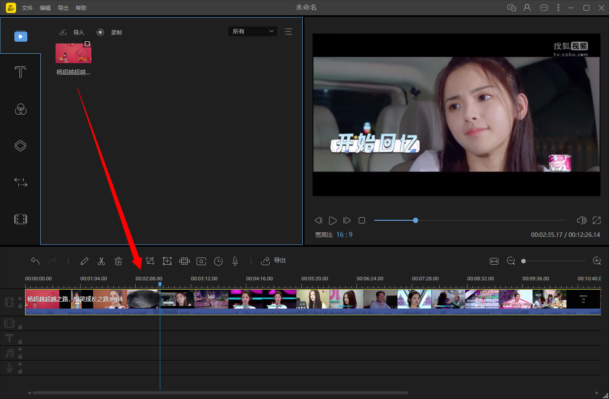
Task: Expand the 所有 media filter dropdown
Action: coord(253,31)
